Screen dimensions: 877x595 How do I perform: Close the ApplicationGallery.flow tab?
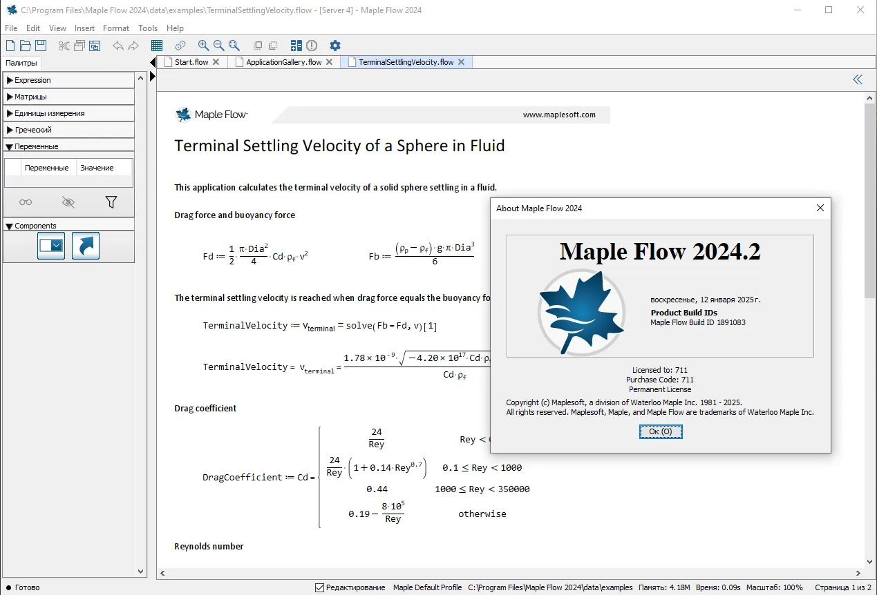329,62
